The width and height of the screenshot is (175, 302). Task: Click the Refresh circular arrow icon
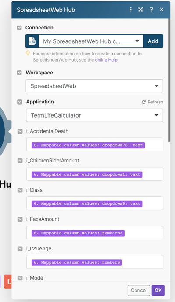click(x=143, y=102)
